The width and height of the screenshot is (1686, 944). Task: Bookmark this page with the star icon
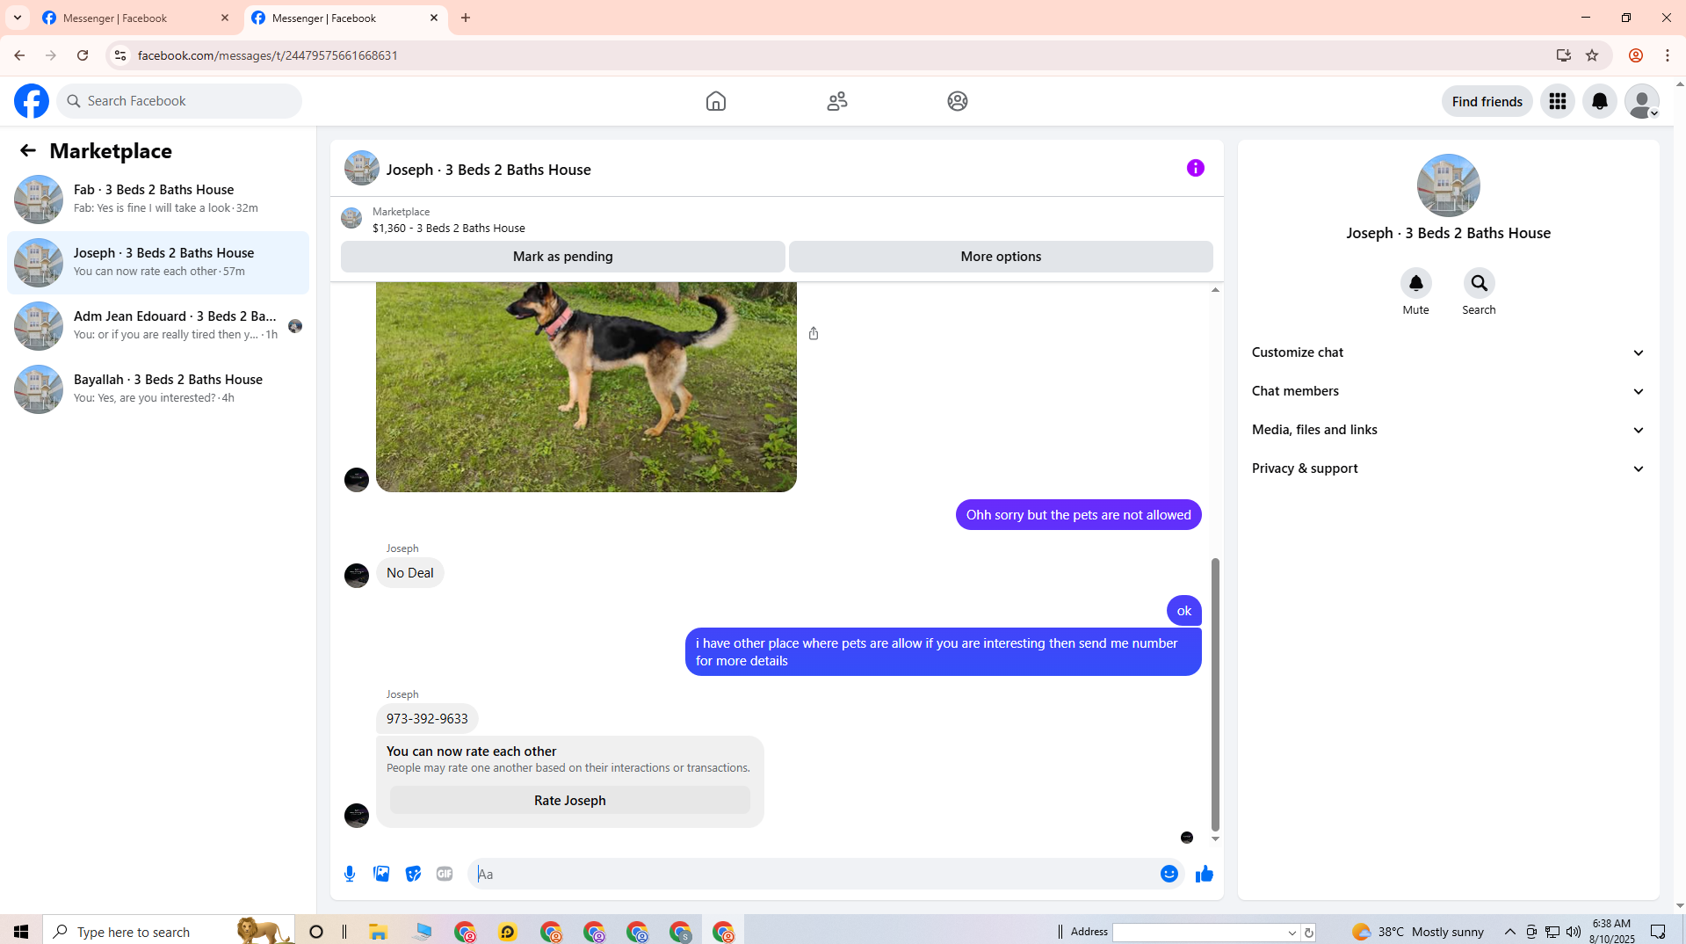click(1592, 55)
